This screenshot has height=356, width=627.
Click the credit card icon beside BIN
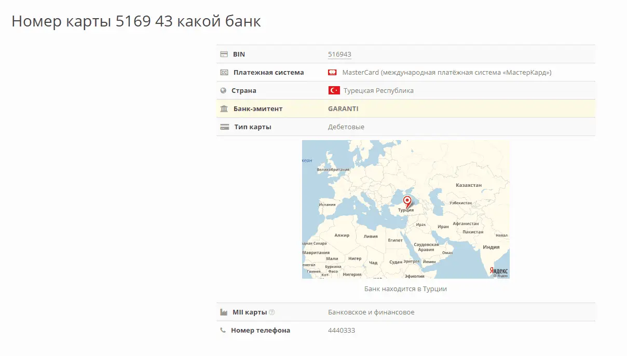click(224, 54)
